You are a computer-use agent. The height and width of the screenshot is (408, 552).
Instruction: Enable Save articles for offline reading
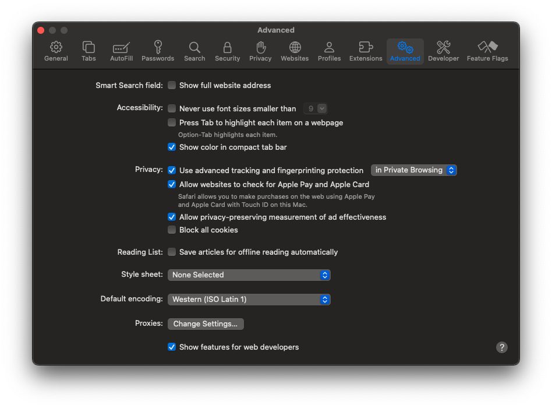[x=172, y=252]
